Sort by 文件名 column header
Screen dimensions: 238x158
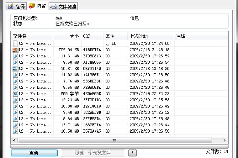pyautogui.click(x=32, y=36)
